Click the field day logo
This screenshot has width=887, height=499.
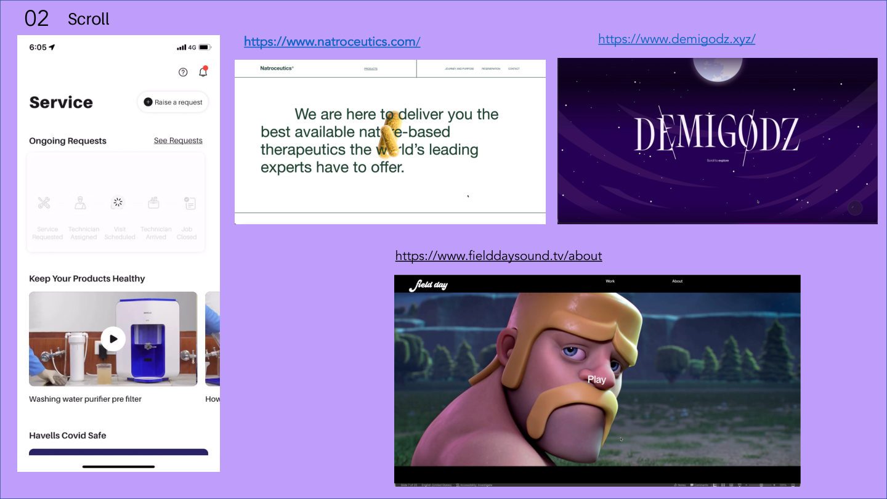click(429, 285)
